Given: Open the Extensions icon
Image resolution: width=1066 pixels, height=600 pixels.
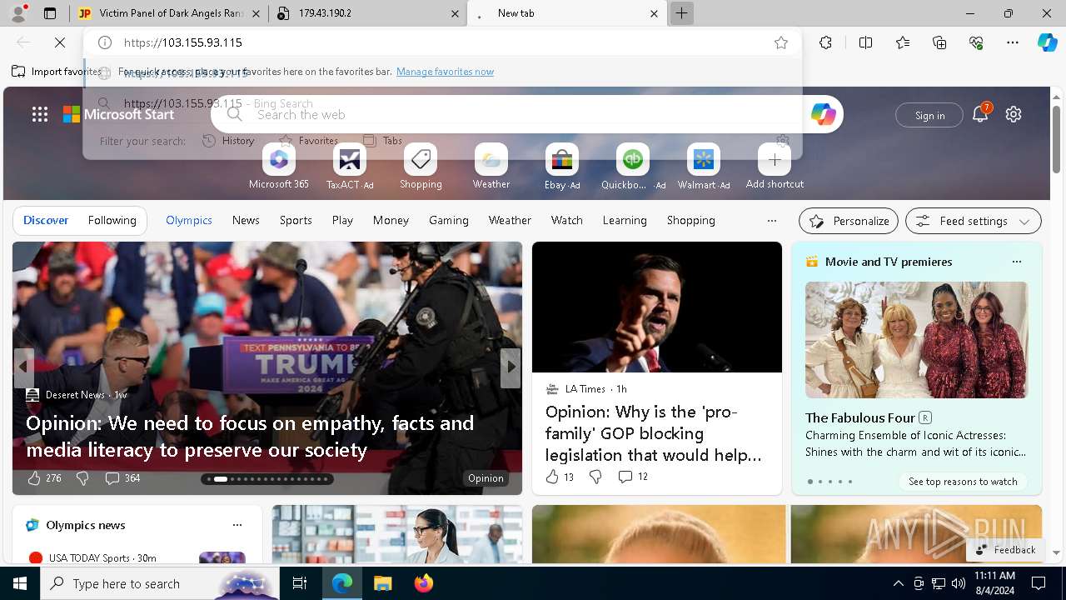Looking at the screenshot, I should [825, 42].
